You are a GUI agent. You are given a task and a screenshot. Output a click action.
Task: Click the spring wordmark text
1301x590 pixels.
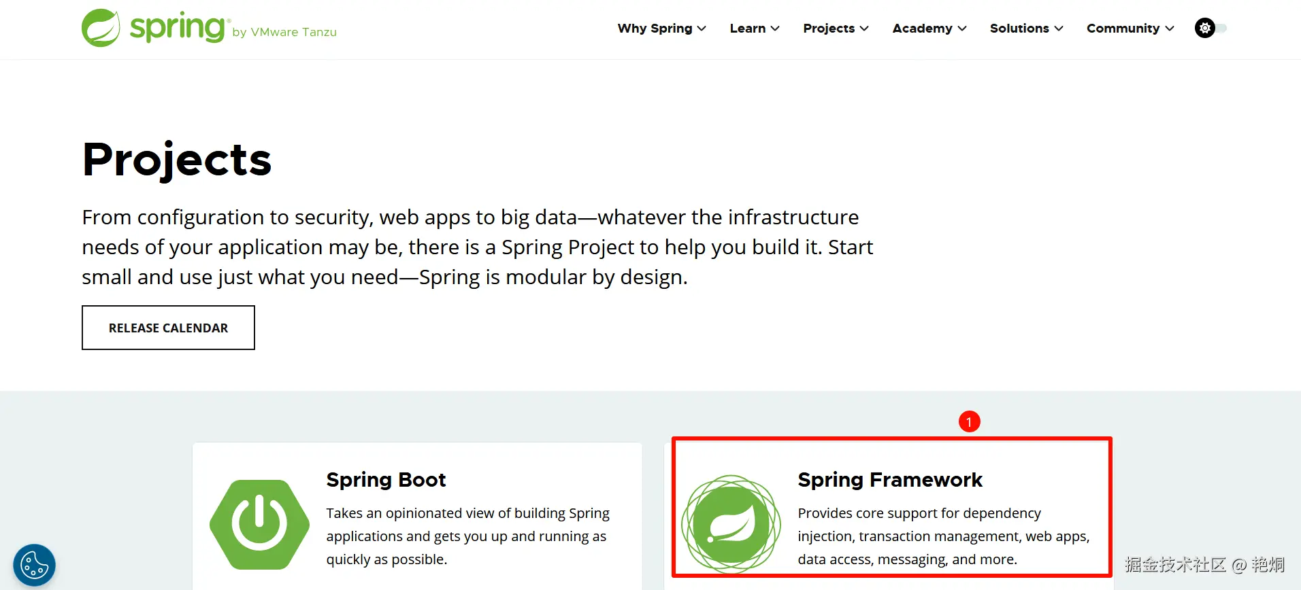(x=177, y=29)
